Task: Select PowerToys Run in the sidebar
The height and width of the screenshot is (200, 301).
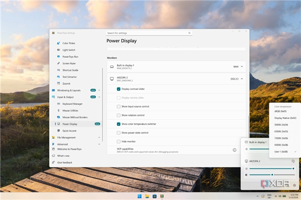Action: (70, 56)
